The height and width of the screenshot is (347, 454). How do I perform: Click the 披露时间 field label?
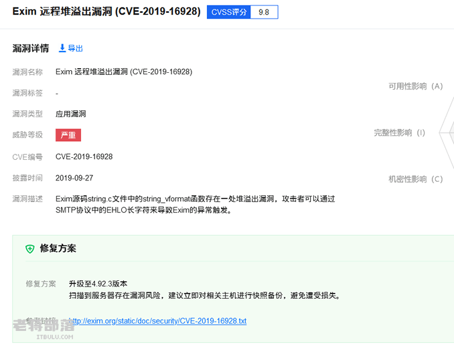point(27,178)
